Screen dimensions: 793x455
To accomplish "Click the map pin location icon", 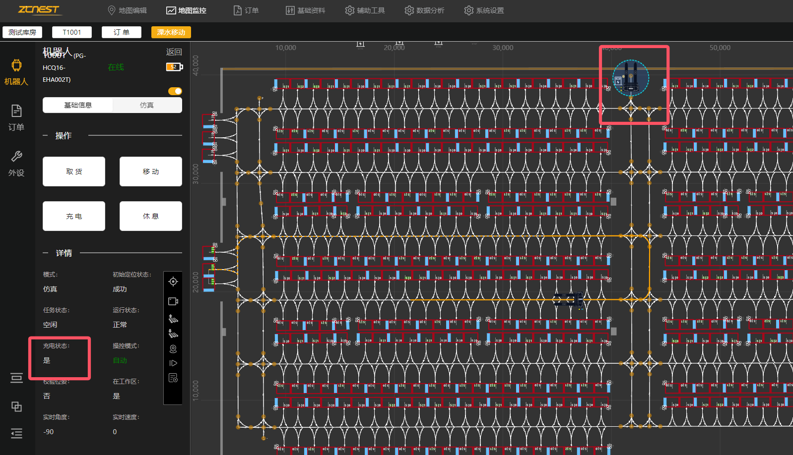I will pos(173,349).
